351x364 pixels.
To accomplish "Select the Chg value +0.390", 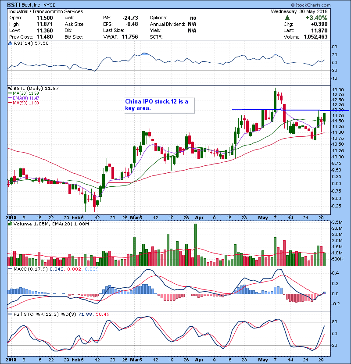I will 319,24.
